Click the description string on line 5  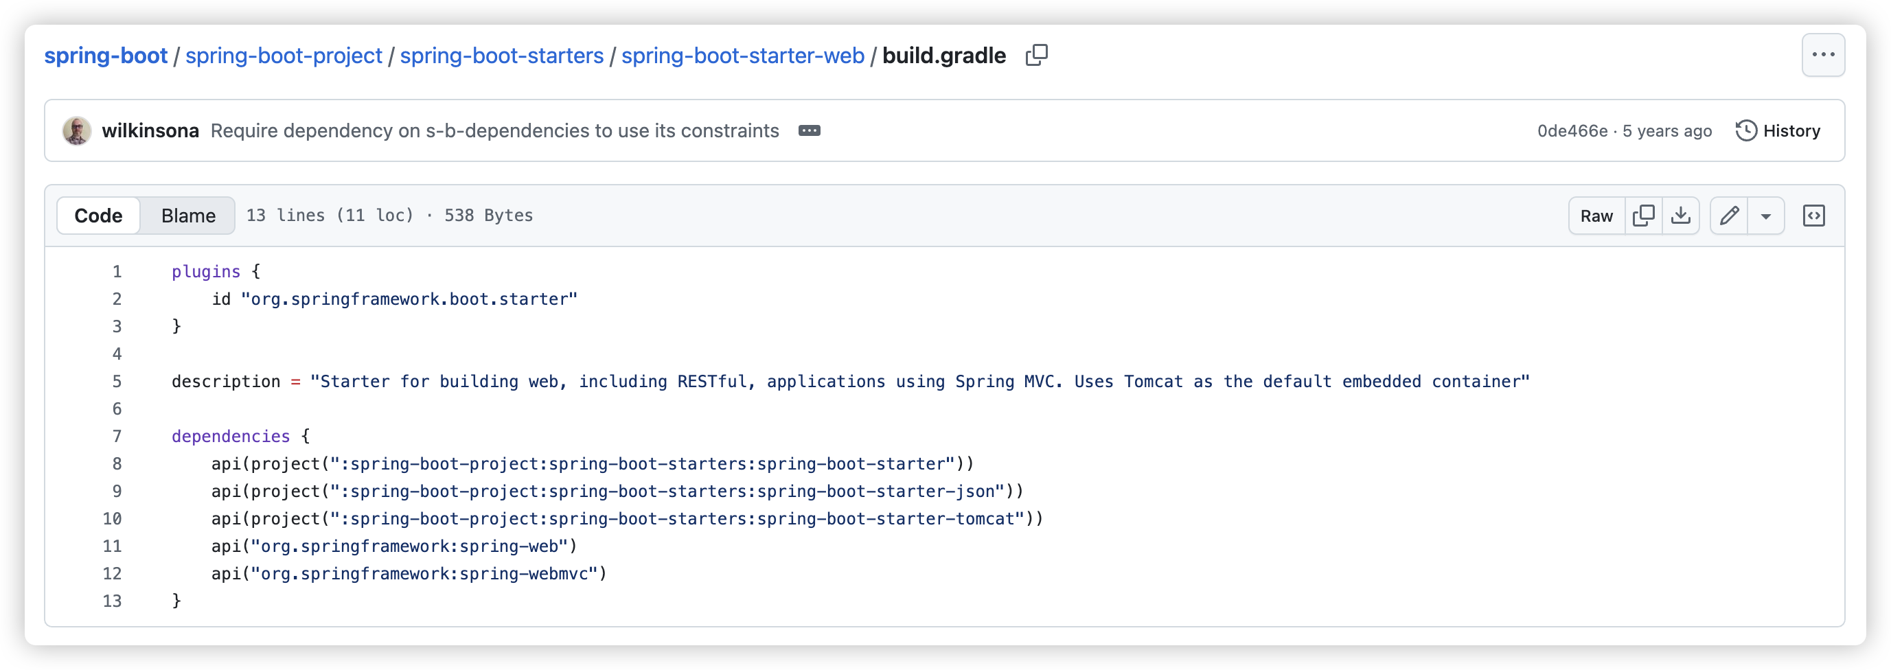point(920,382)
